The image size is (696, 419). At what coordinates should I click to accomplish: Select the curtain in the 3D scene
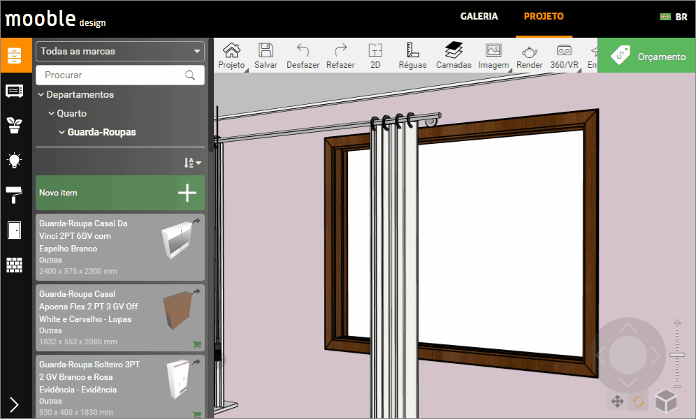pos(393,266)
